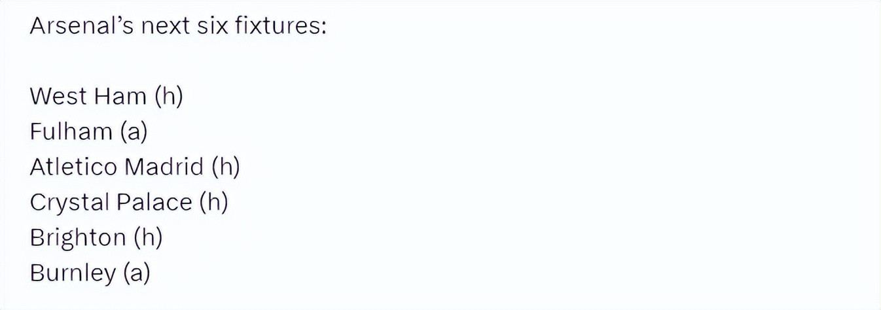Click the word "Crystal" in the list
The height and width of the screenshot is (310, 881).
pyautogui.click(x=69, y=203)
